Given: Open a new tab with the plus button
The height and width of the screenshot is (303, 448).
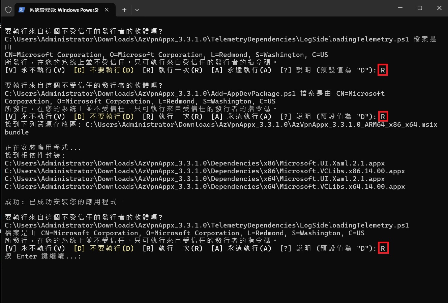Looking at the screenshot, I should pos(124,10).
